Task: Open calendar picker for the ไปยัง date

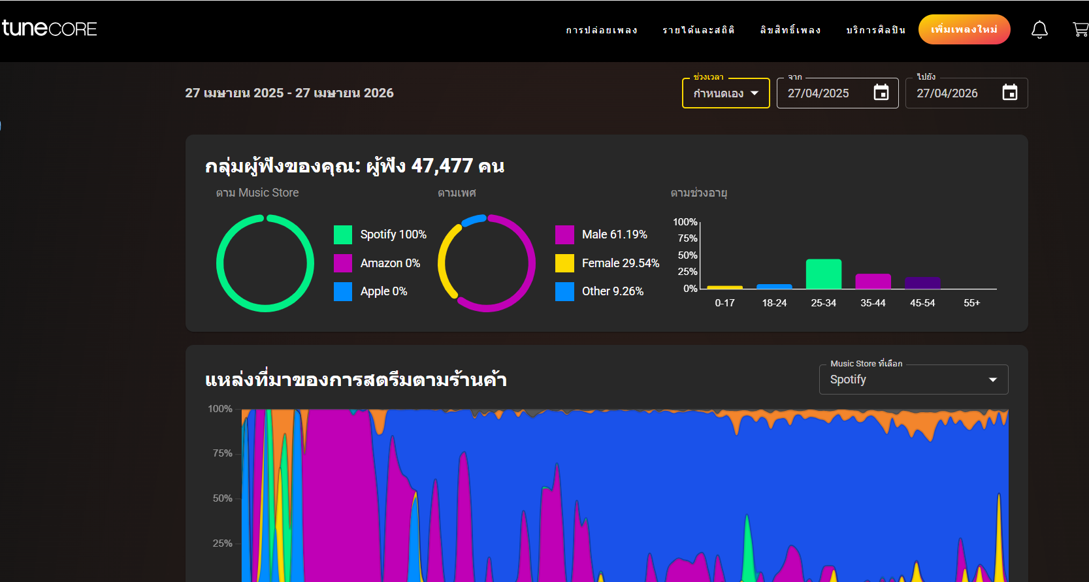Action: pos(1010,93)
